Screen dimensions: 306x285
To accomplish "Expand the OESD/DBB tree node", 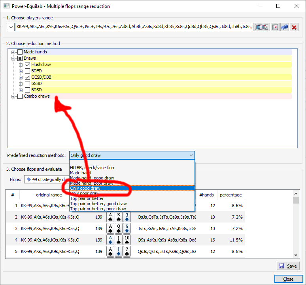I will click(21, 77).
